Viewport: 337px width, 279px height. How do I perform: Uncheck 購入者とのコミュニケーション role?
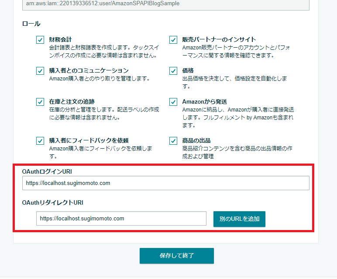pos(40,71)
